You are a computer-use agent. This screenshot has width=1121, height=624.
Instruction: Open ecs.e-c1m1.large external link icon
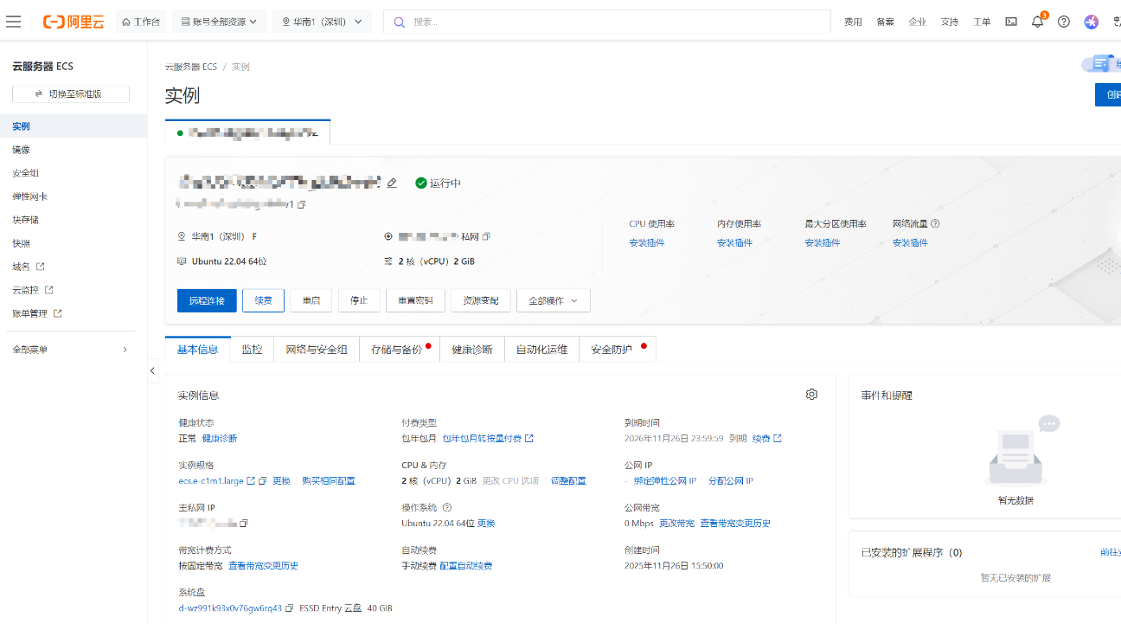tap(251, 481)
